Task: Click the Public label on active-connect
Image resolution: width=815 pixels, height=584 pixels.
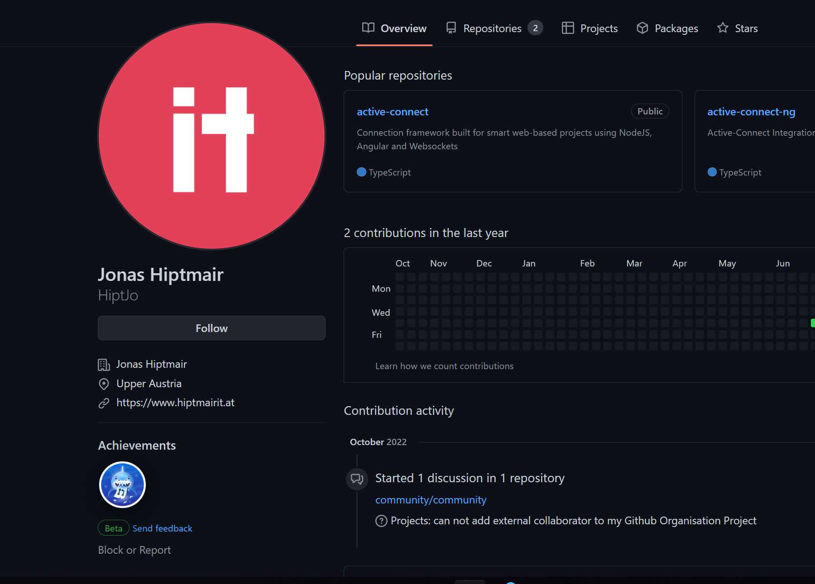Action: pyautogui.click(x=650, y=111)
